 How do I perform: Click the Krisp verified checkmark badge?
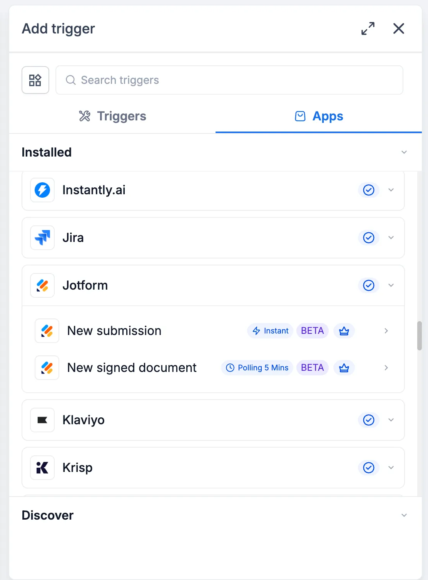tap(369, 468)
